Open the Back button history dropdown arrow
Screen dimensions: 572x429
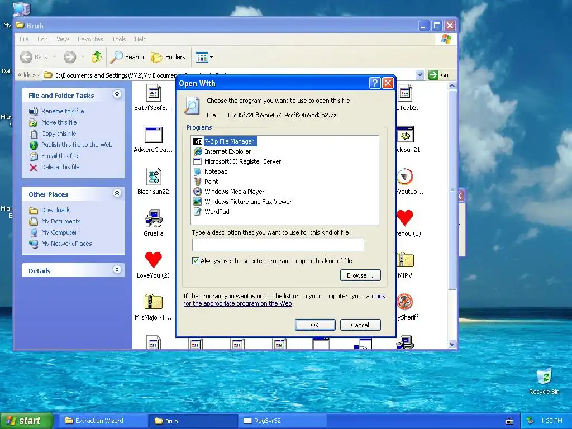click(x=54, y=57)
